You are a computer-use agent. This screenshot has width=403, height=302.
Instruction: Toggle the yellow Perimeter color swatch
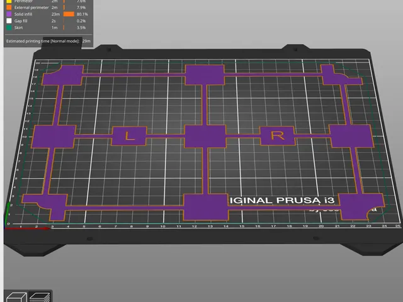(9, 1)
